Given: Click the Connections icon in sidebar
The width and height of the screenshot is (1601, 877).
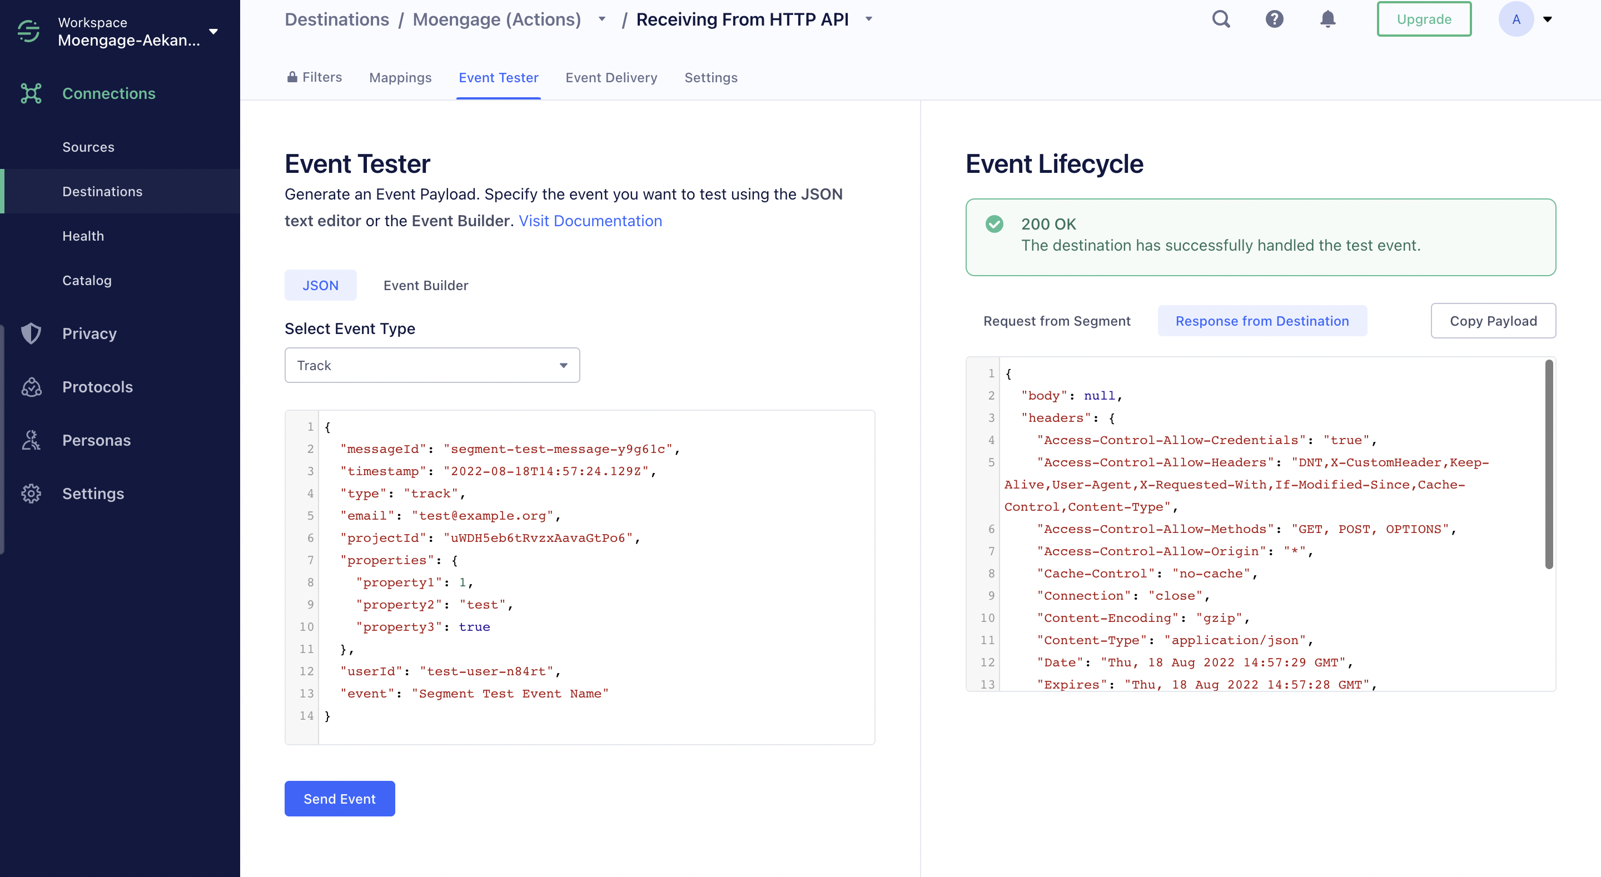Looking at the screenshot, I should pyautogui.click(x=31, y=93).
